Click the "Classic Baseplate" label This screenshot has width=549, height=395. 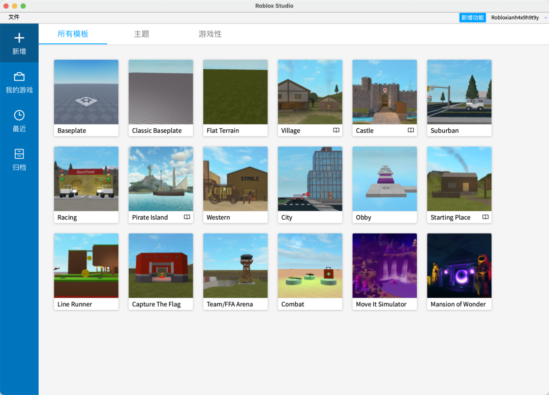157,131
